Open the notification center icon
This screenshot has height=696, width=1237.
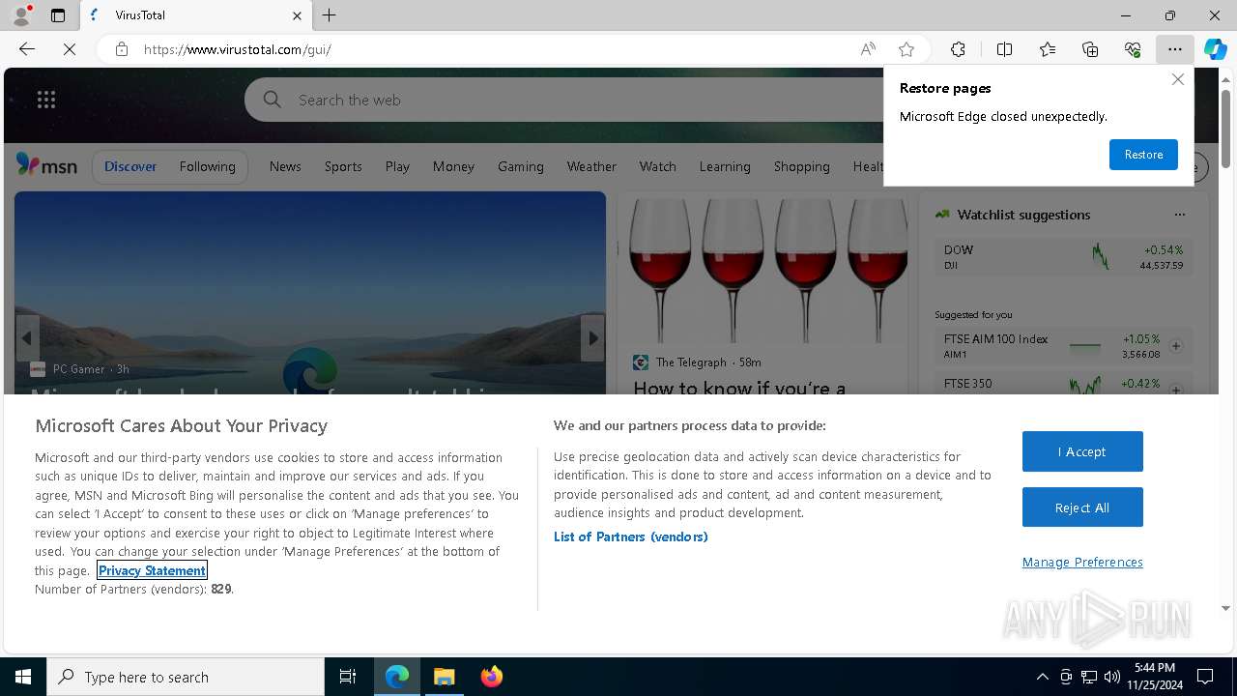coord(1205,677)
